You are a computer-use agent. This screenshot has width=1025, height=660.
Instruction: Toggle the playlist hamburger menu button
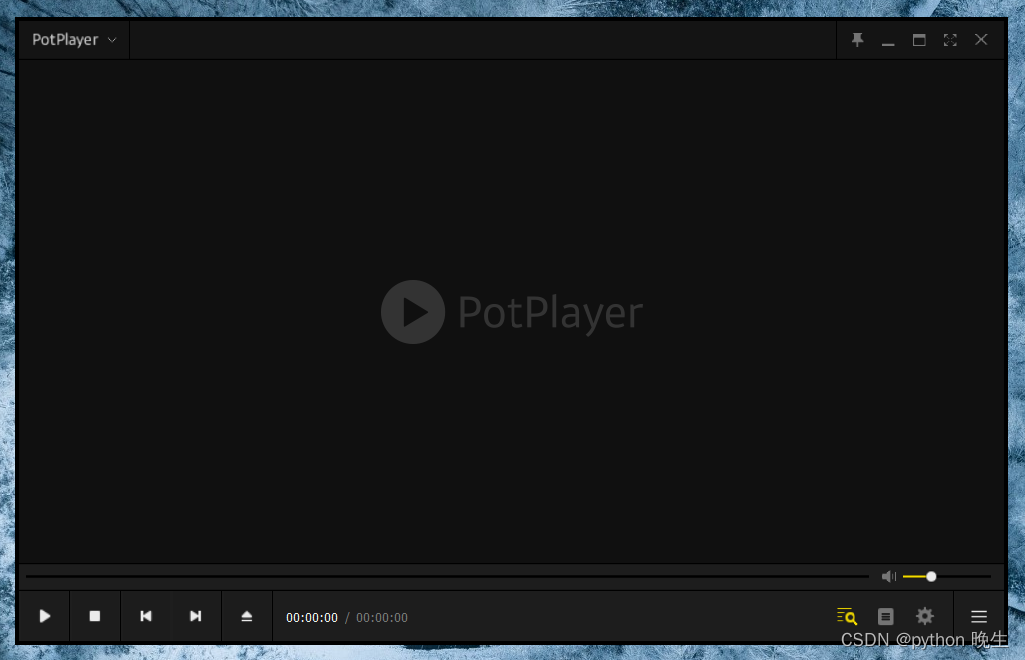point(978,616)
